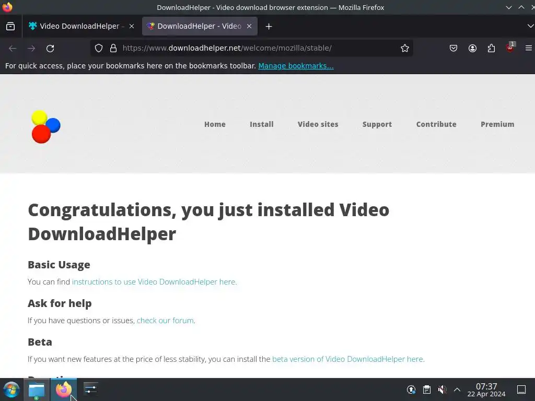Image resolution: width=535 pixels, height=401 pixels.
Task: Open the Premium nav item
Action: click(497, 124)
